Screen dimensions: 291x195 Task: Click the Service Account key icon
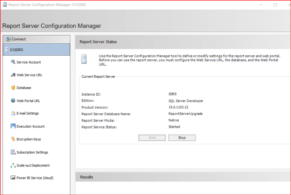13,62
